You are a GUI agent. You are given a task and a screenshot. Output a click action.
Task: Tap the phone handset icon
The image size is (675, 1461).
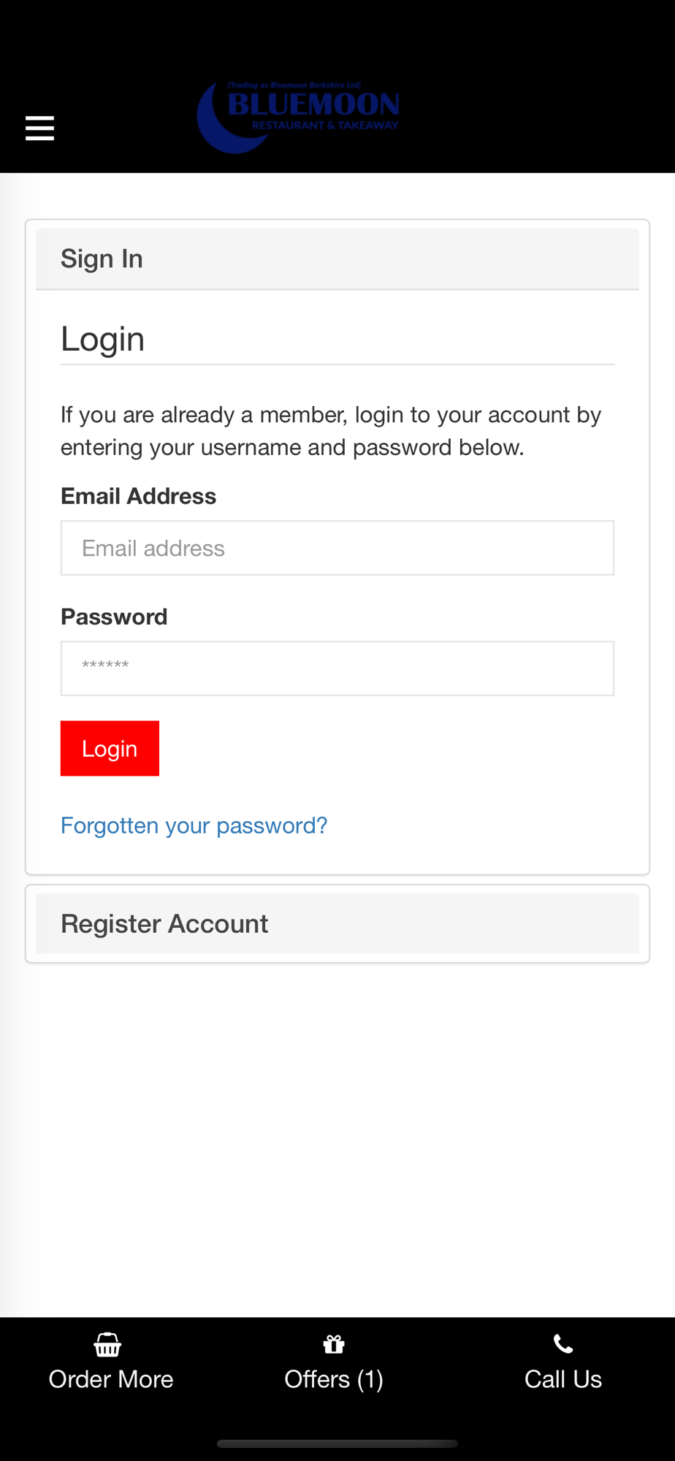tap(563, 1344)
